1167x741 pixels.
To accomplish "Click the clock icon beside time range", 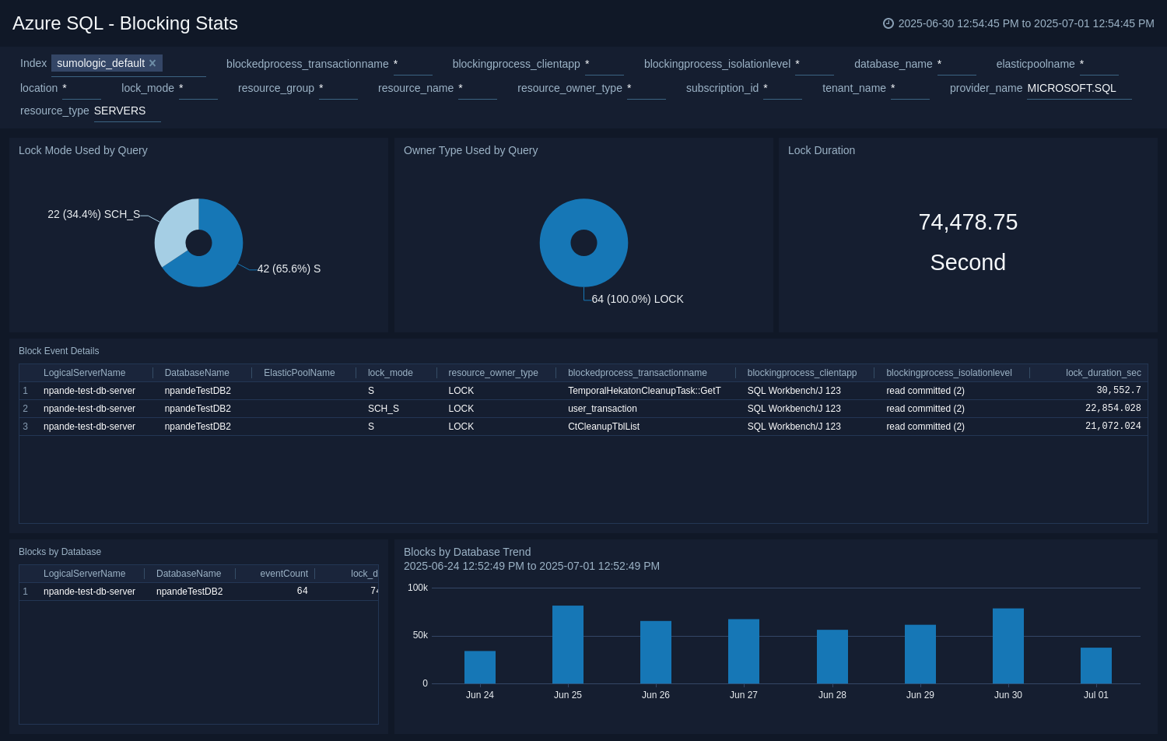I will [888, 23].
